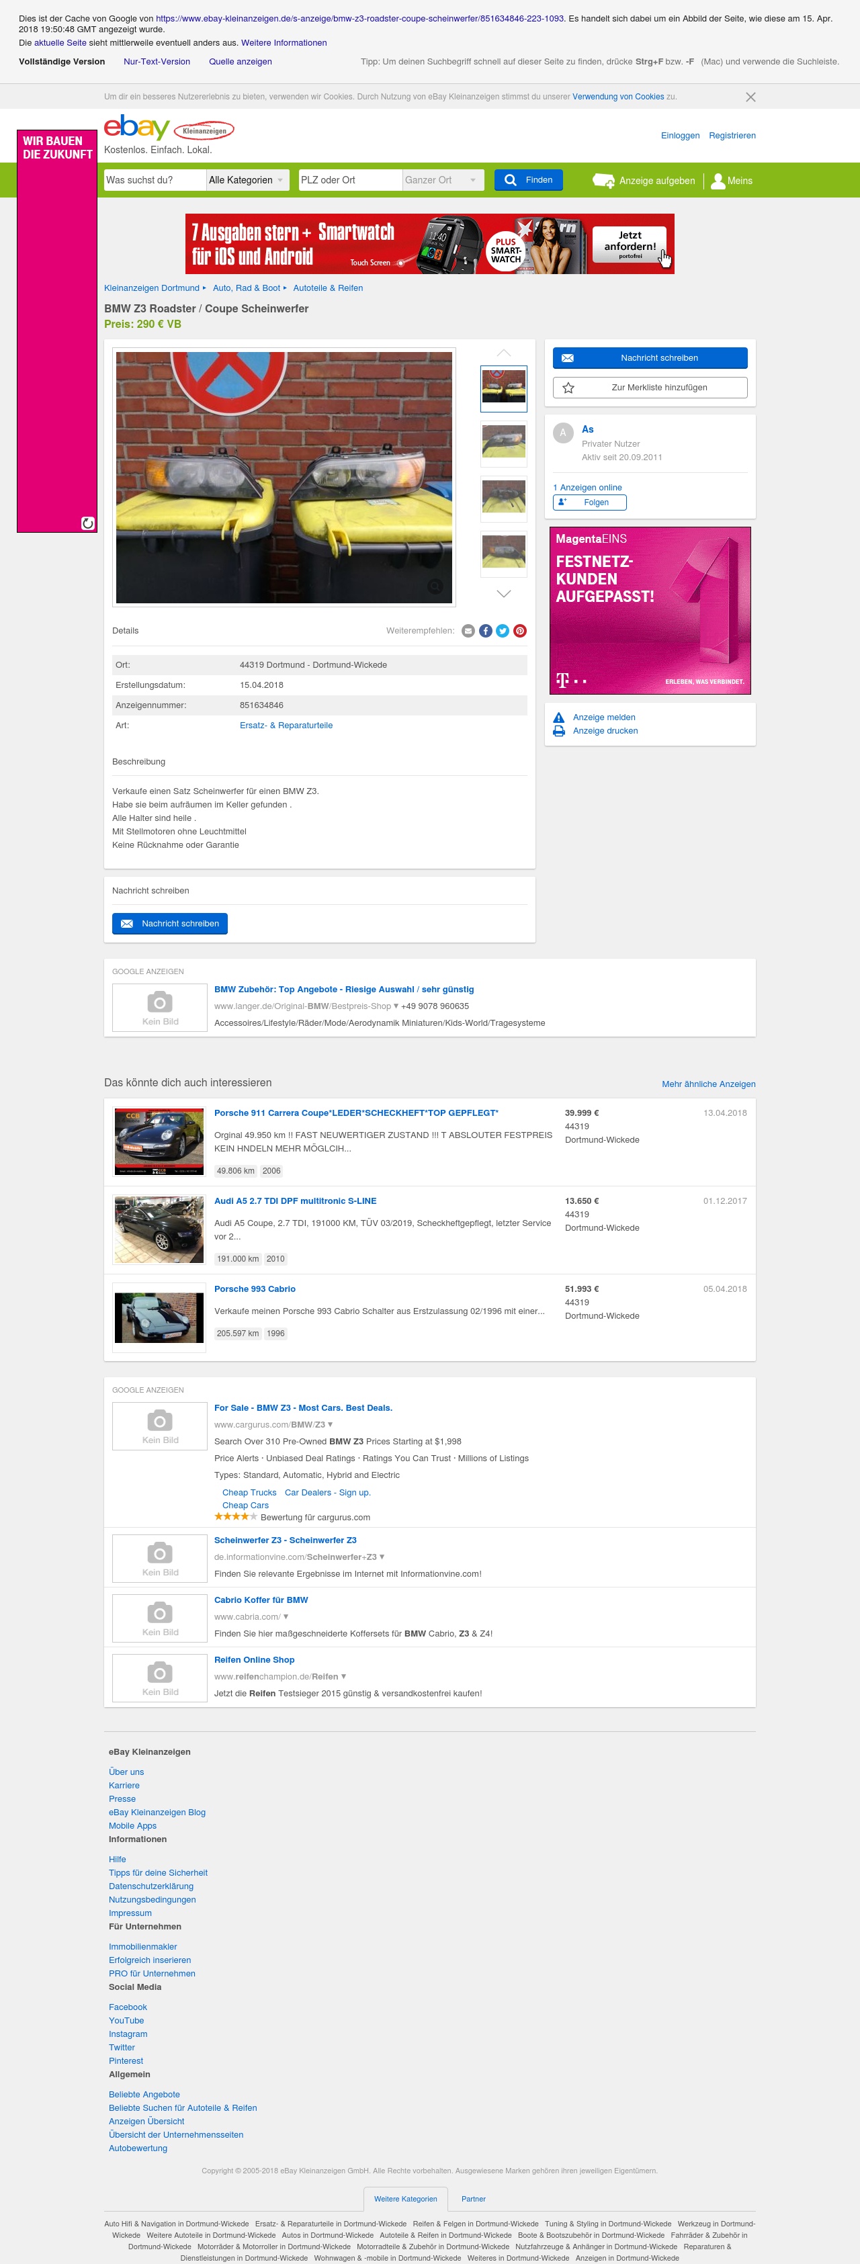The height and width of the screenshot is (2264, 860).
Task: Open the 1 Anzeigen online link
Action: click(587, 488)
